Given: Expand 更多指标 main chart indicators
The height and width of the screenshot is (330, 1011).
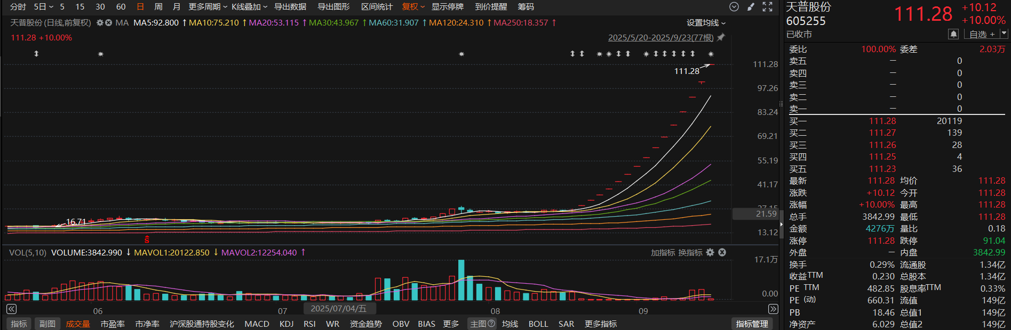Looking at the screenshot, I should [601, 324].
